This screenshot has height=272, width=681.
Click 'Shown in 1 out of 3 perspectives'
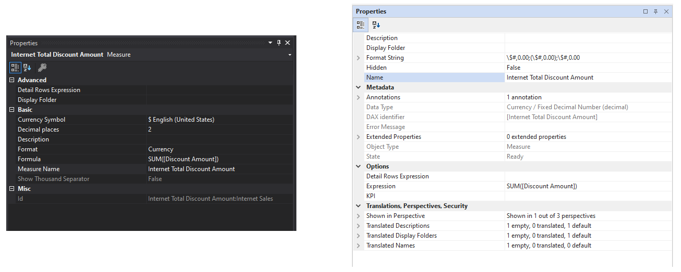tap(551, 216)
